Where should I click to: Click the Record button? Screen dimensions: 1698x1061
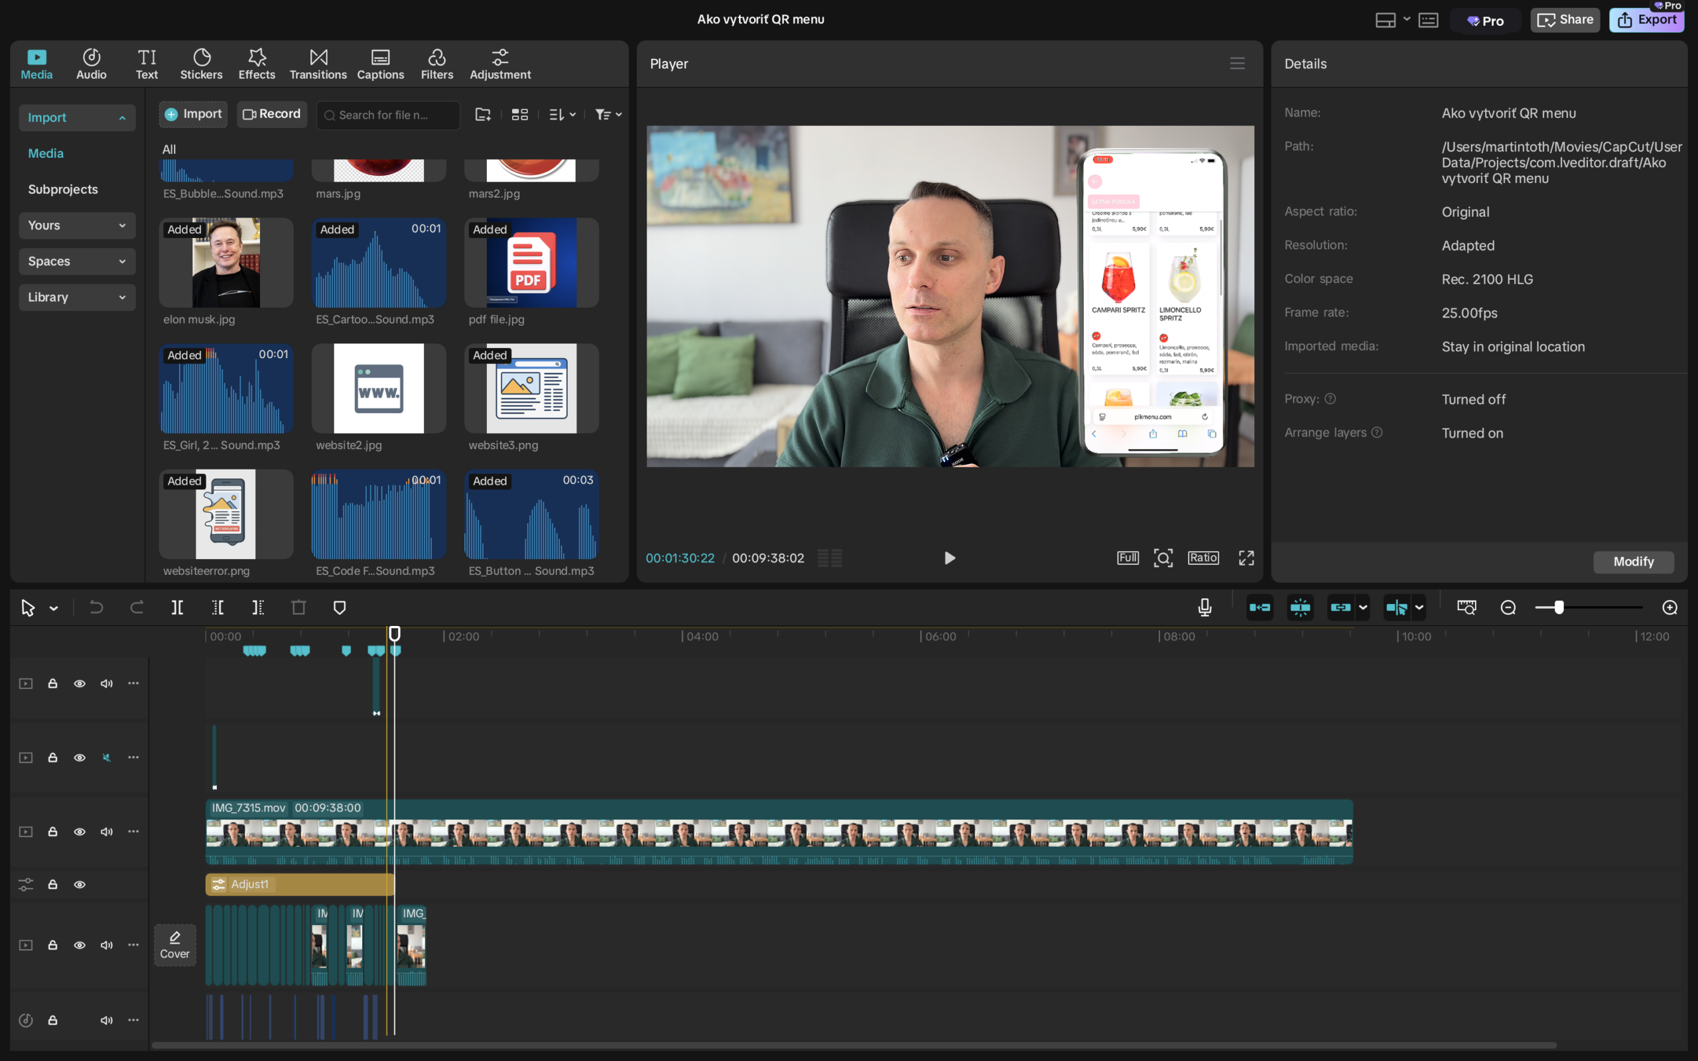point(271,114)
